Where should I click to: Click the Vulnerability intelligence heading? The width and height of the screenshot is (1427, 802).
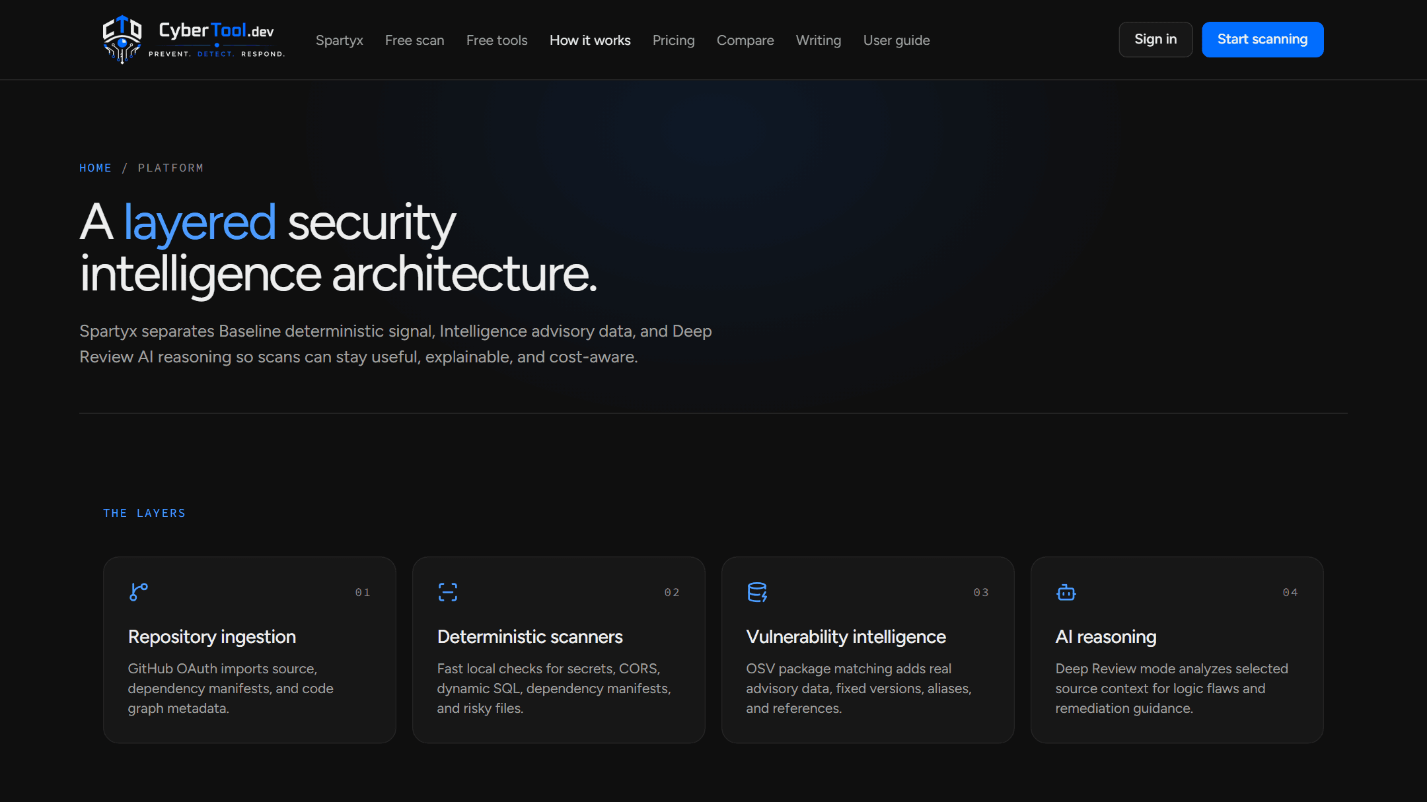click(846, 637)
